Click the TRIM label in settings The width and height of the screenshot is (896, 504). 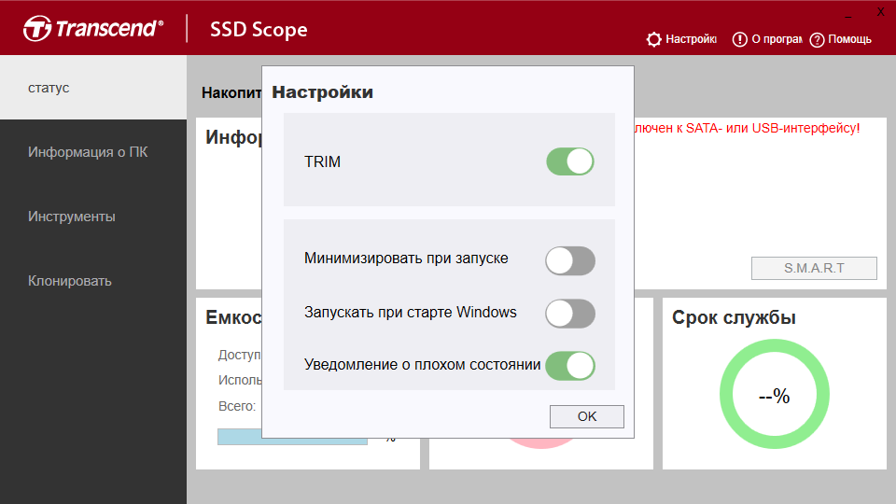[322, 161]
